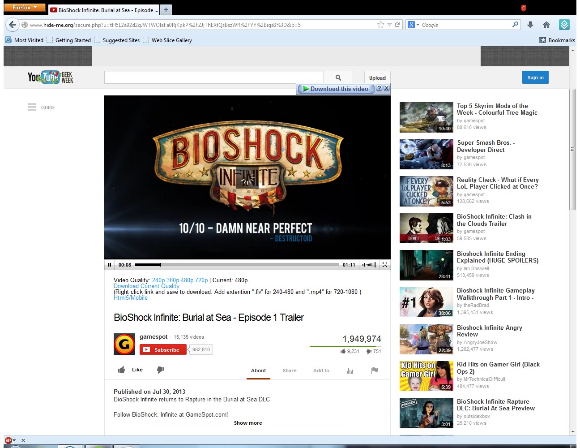Image resolution: width=580 pixels, height=448 pixels.
Task: Open help on the download video bar
Action: 379,89
